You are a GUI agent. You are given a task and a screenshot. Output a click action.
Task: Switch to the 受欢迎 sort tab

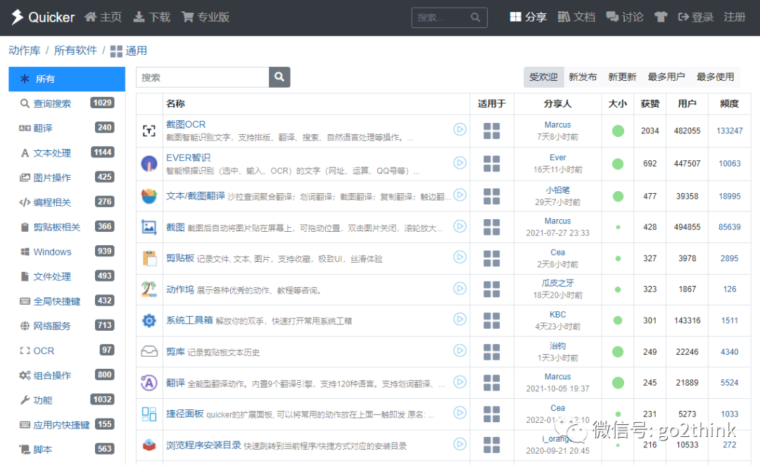tap(543, 77)
